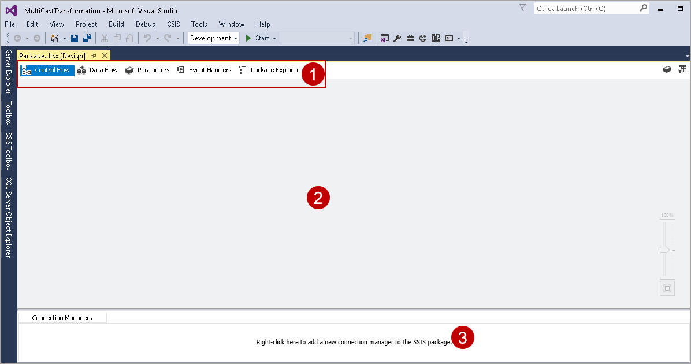The image size is (691, 364).
Task: Open the document tab list dropdown arrow
Action: click(x=687, y=56)
